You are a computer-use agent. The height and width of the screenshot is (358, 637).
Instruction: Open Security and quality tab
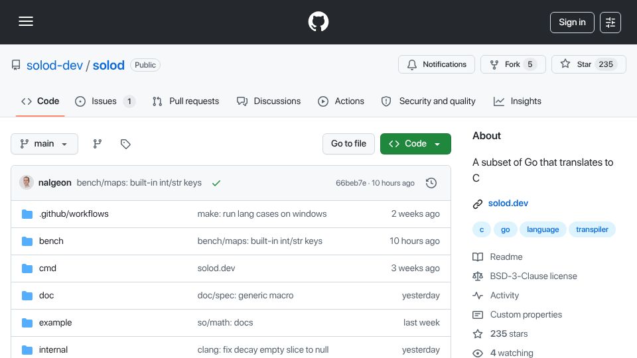[428, 101]
